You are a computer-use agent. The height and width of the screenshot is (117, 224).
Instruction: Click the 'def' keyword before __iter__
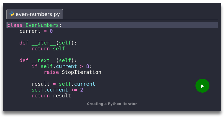[24, 43]
